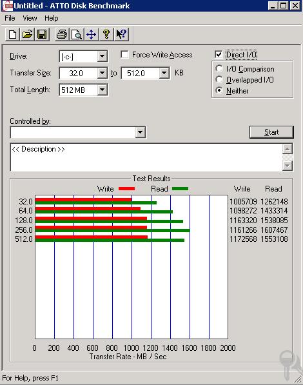The image size is (303, 385).
Task: Open the Transfer Size maximum dropdown at 512.0
Action: point(164,73)
